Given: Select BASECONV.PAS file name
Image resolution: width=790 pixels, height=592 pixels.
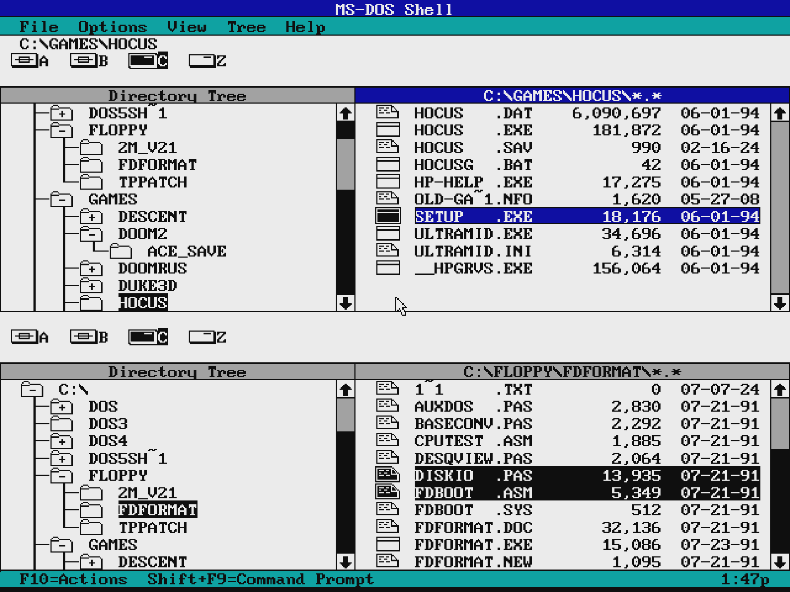Looking at the screenshot, I should 473,424.
